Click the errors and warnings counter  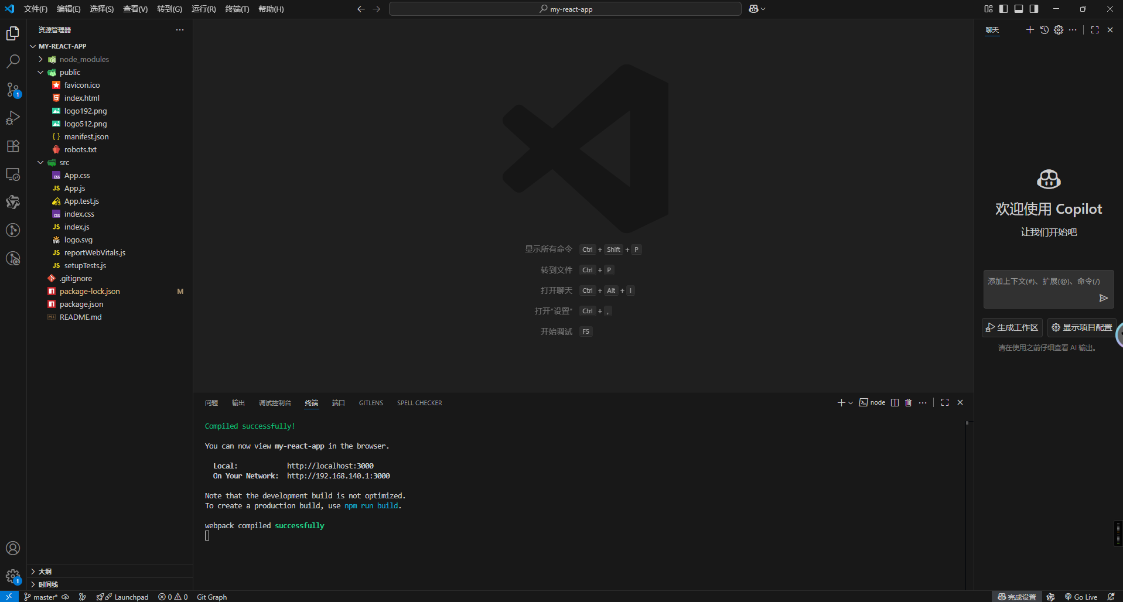tap(173, 597)
